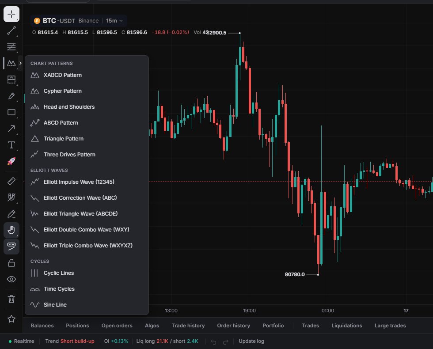The image size is (433, 349).
Task: Click the undo arrow button
Action: pos(213,342)
